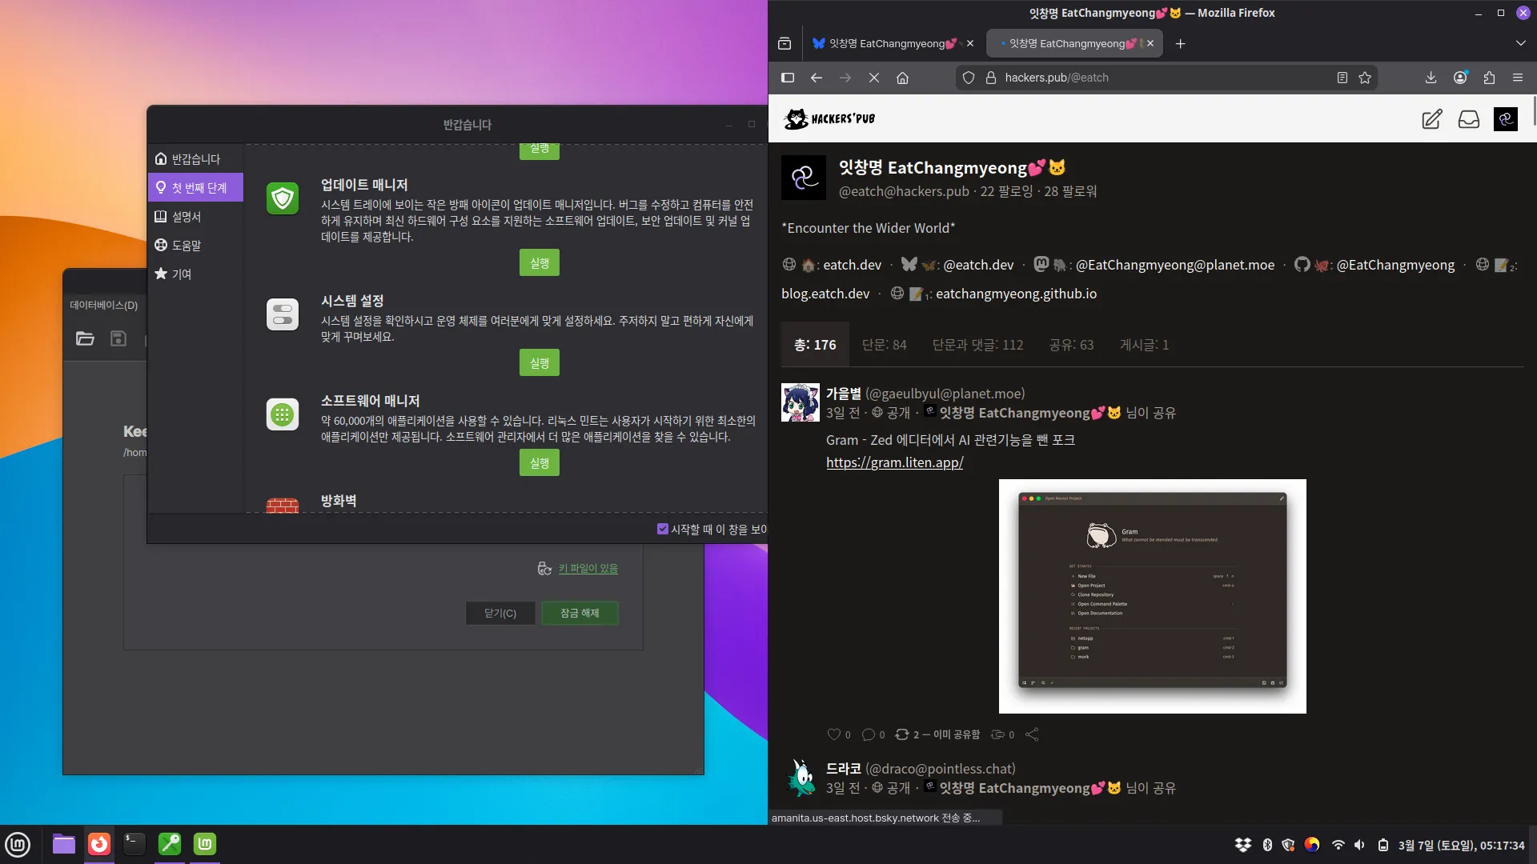Open the Firefox hamburger application menu
The image size is (1537, 864).
(1518, 78)
